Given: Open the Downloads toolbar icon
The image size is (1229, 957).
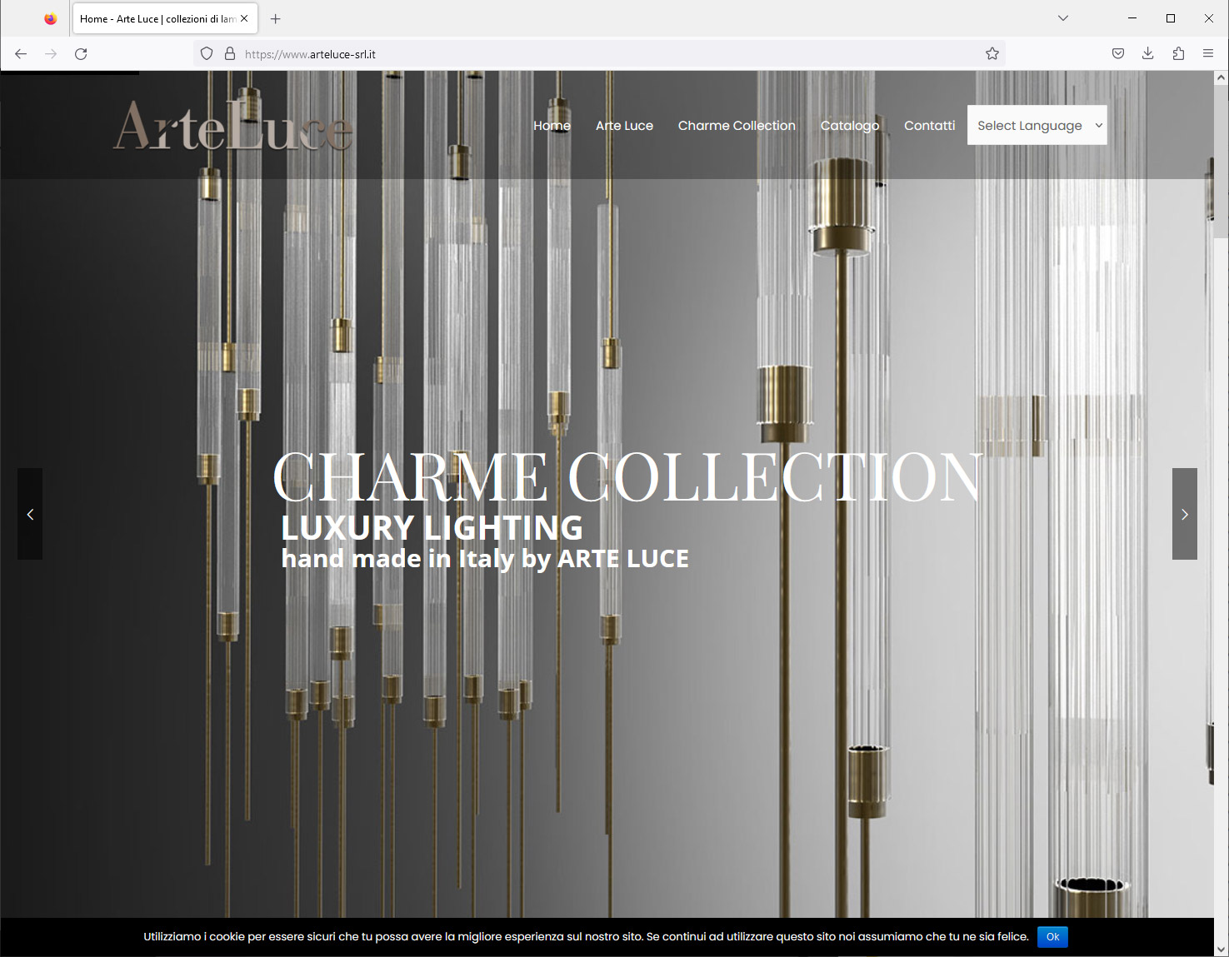Looking at the screenshot, I should pyautogui.click(x=1148, y=54).
